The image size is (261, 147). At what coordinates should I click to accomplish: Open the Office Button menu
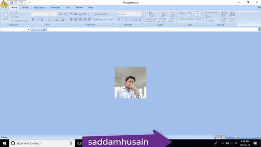(4, 4)
